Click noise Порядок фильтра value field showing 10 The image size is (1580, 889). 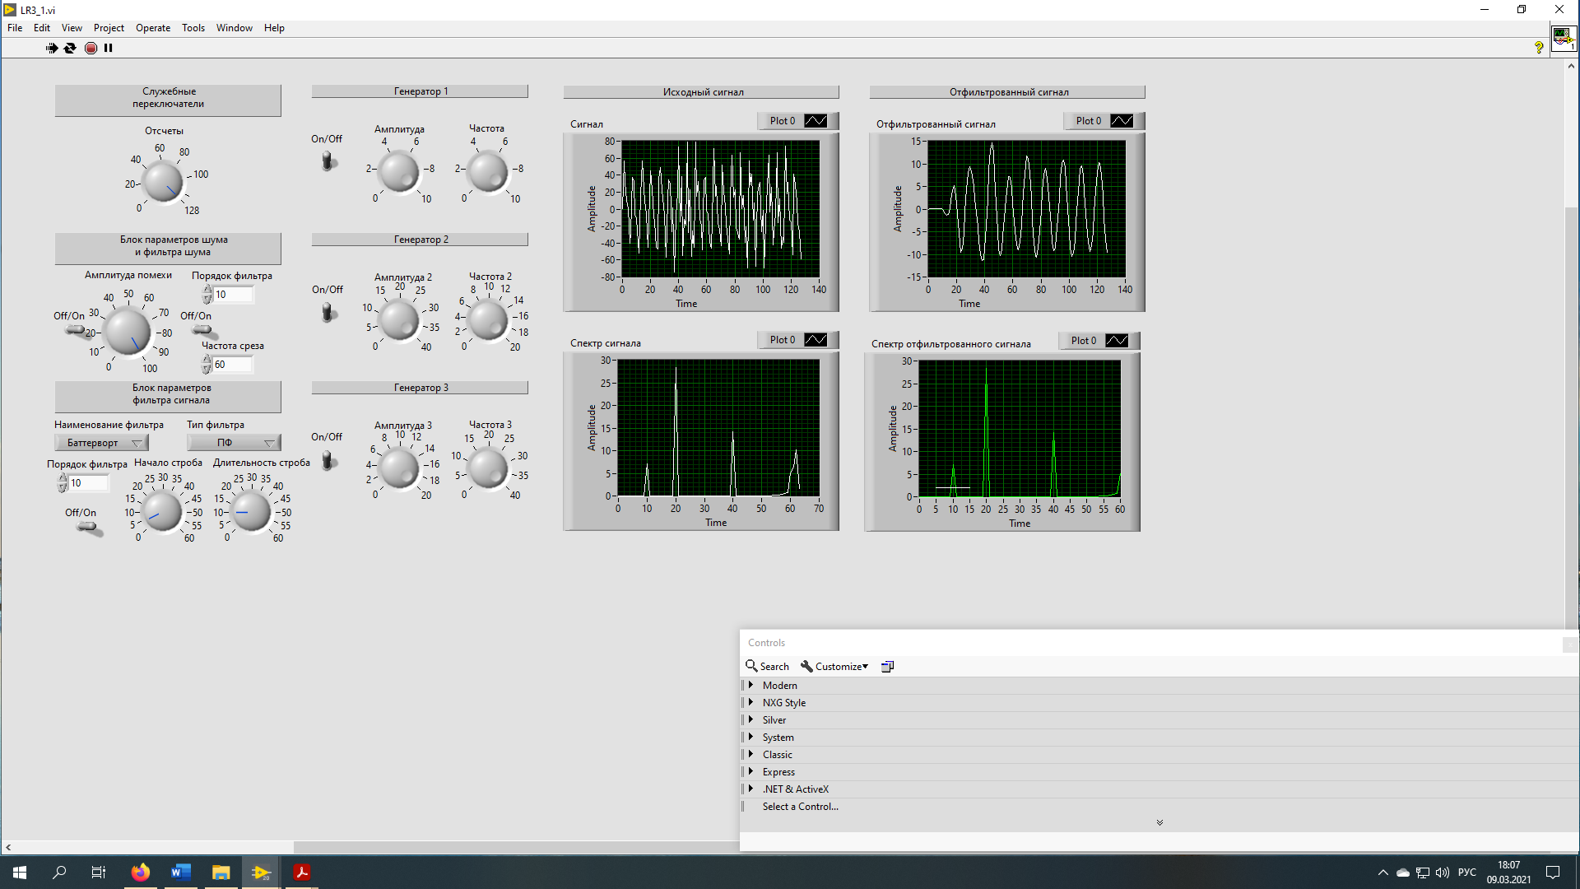pos(233,295)
